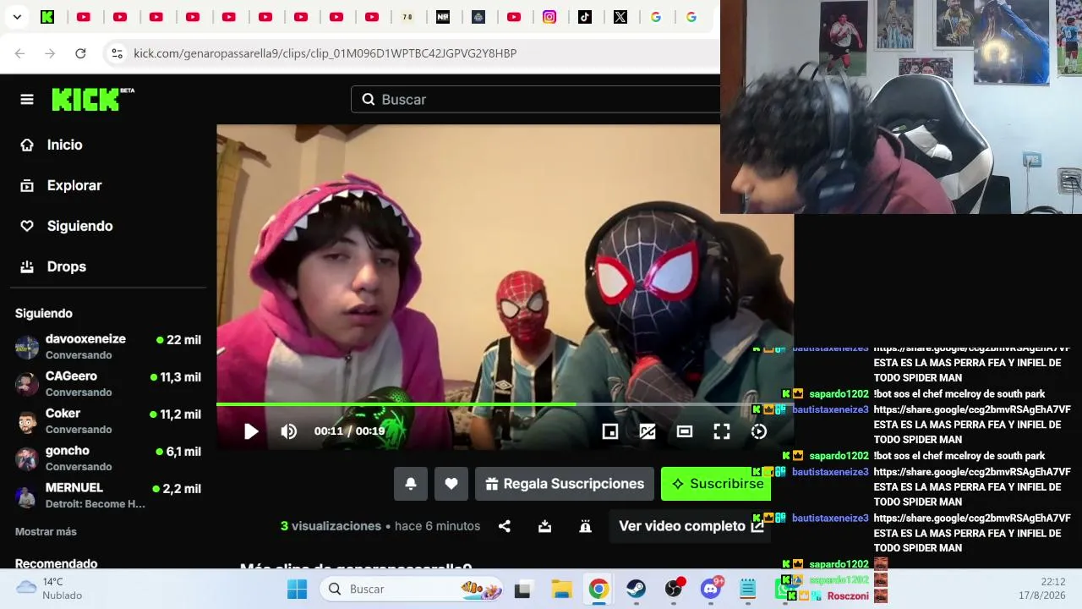Switch to the Kick browser tab
This screenshot has width=1082, height=609.
coord(47,17)
